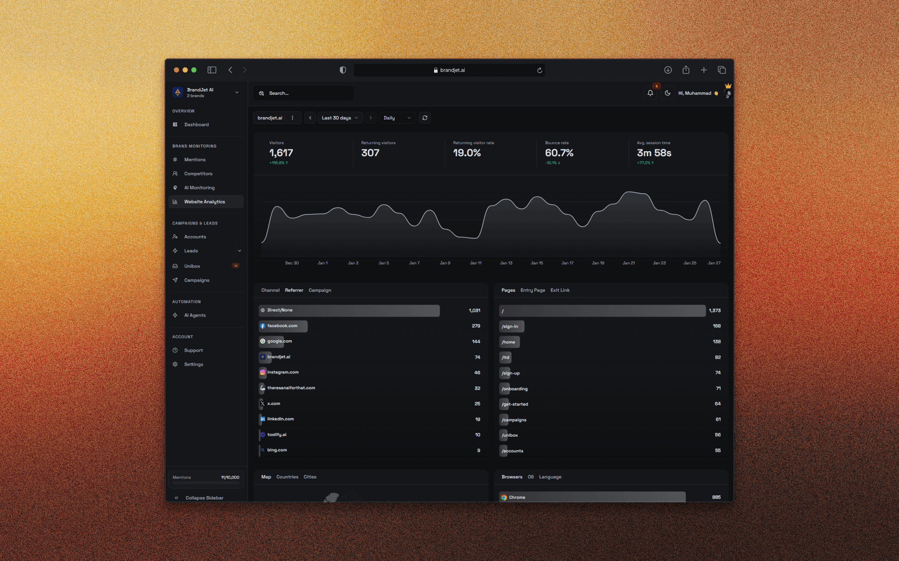The width and height of the screenshot is (899, 561).
Task: Expand the Leads menu chevron
Action: (x=239, y=250)
